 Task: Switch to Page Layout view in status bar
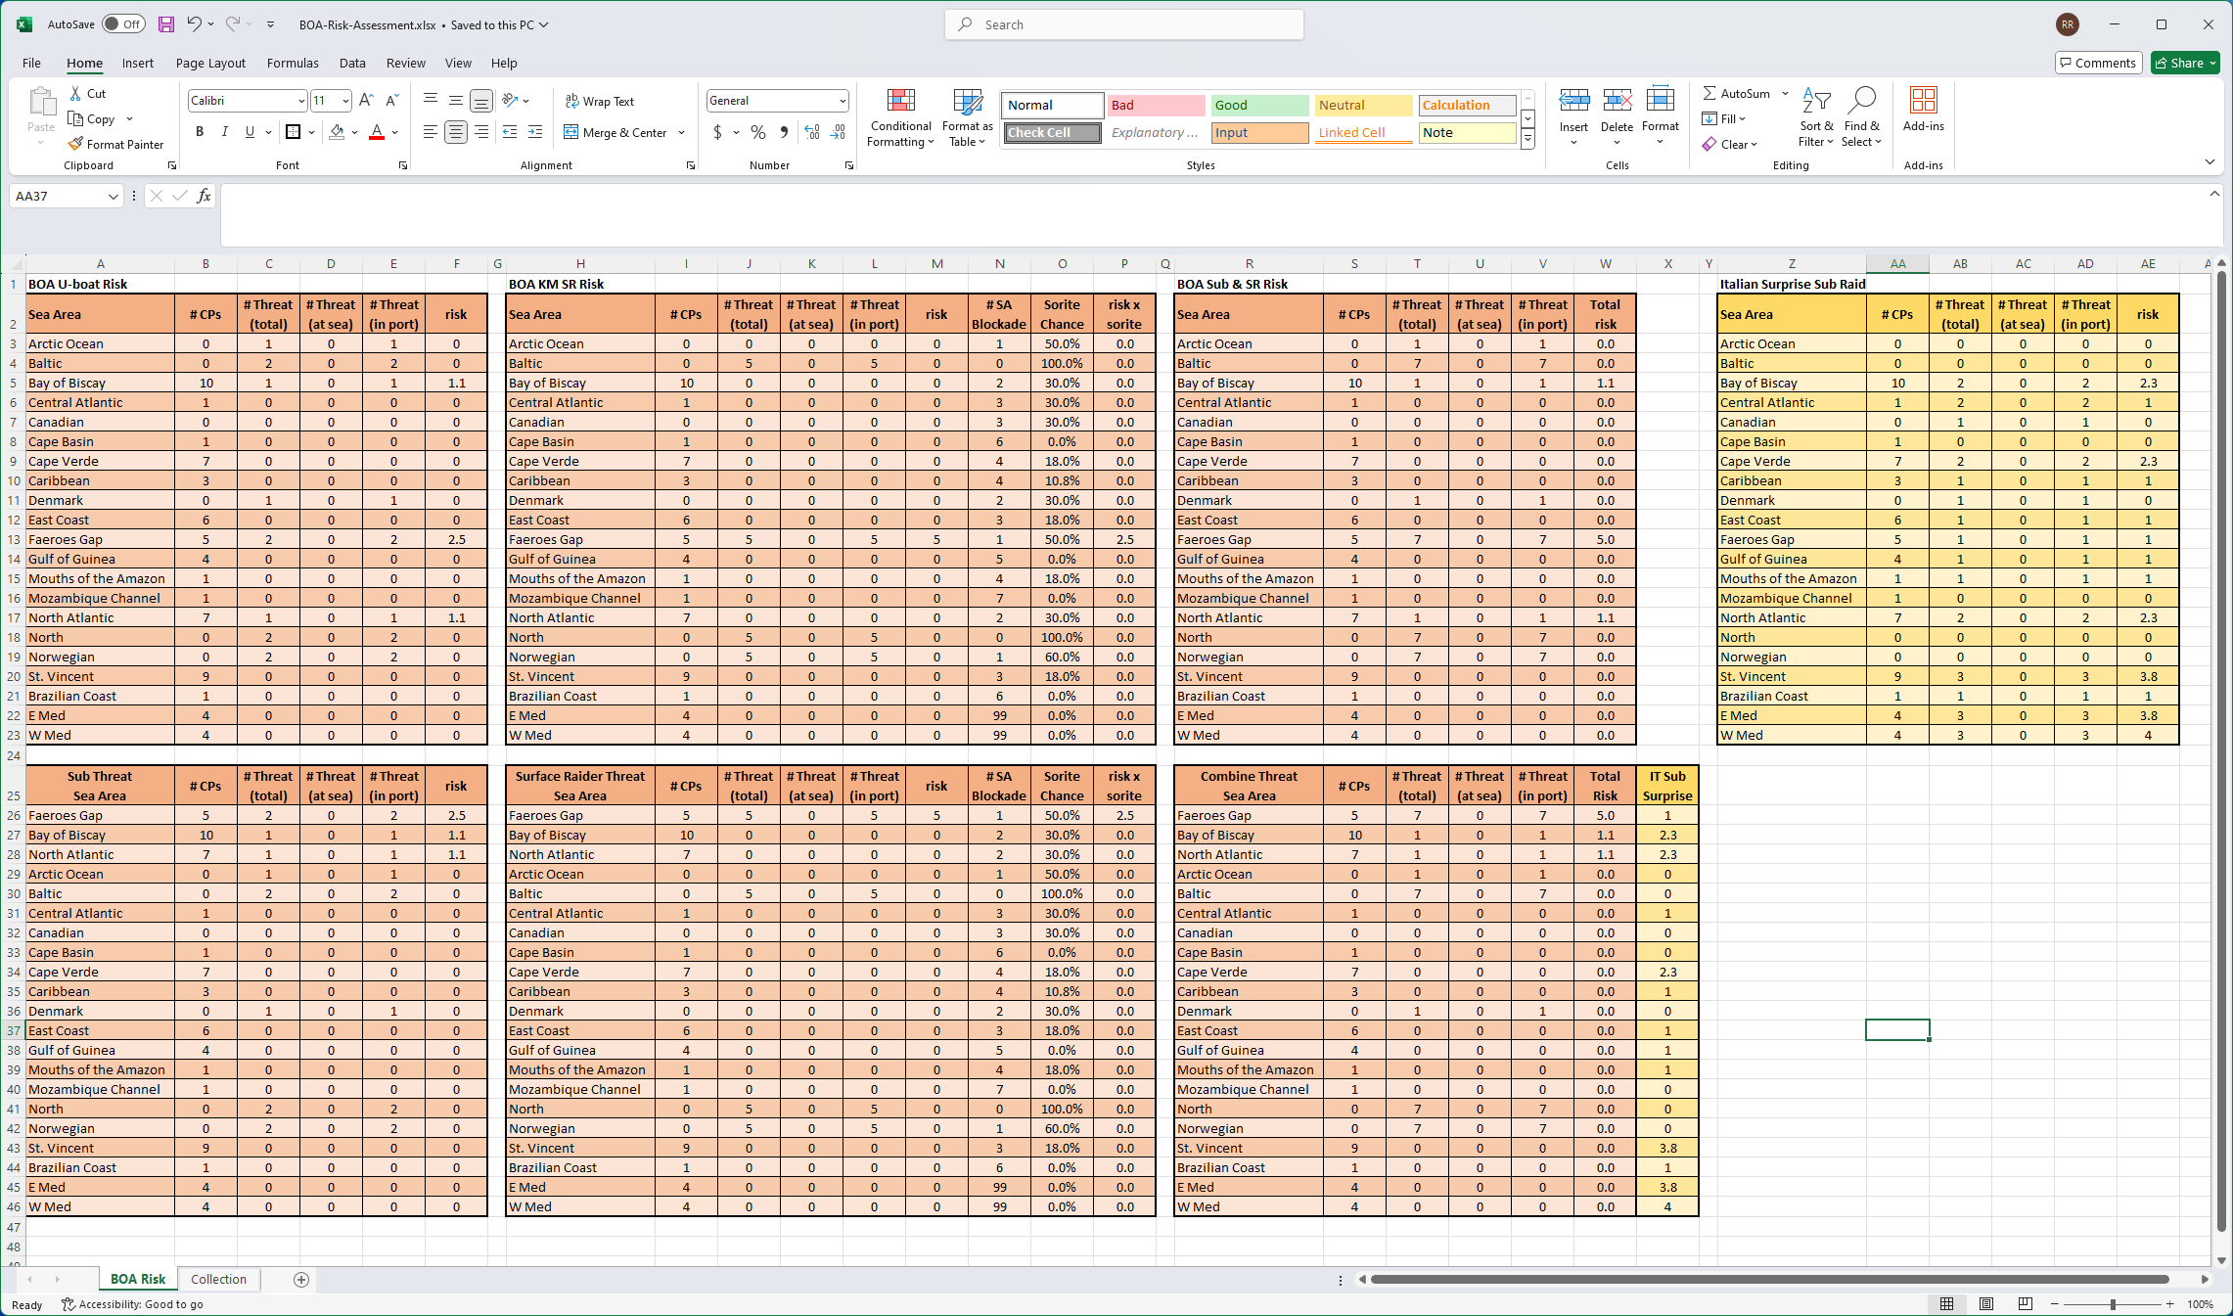coord(1986,1303)
